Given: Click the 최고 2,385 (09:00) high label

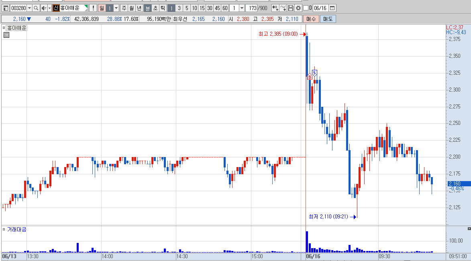Looking at the screenshot, I should (278, 34).
